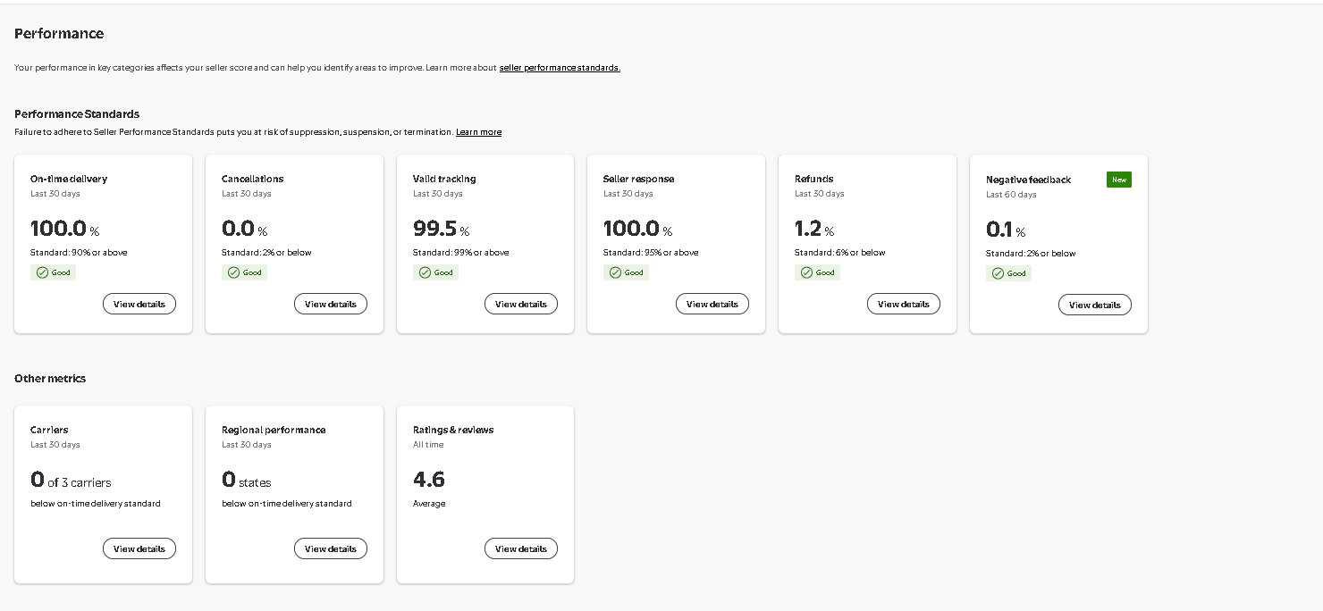Click the Negative feedback Good checkmark icon
Viewport: 1323px width, 611px height.
pyautogui.click(x=998, y=273)
